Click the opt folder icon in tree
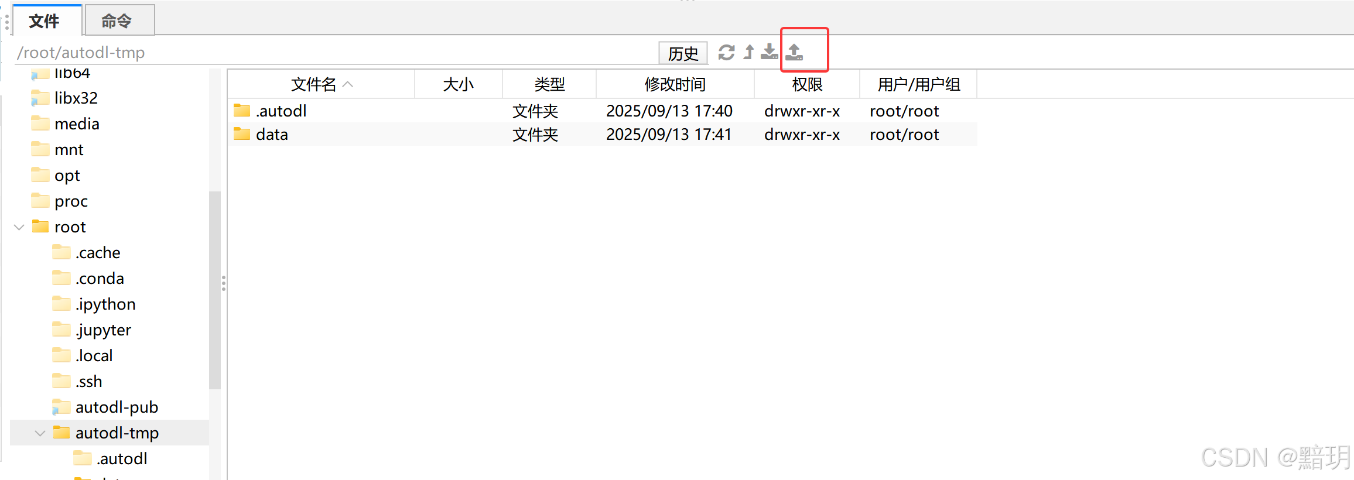The width and height of the screenshot is (1354, 480). [x=40, y=174]
